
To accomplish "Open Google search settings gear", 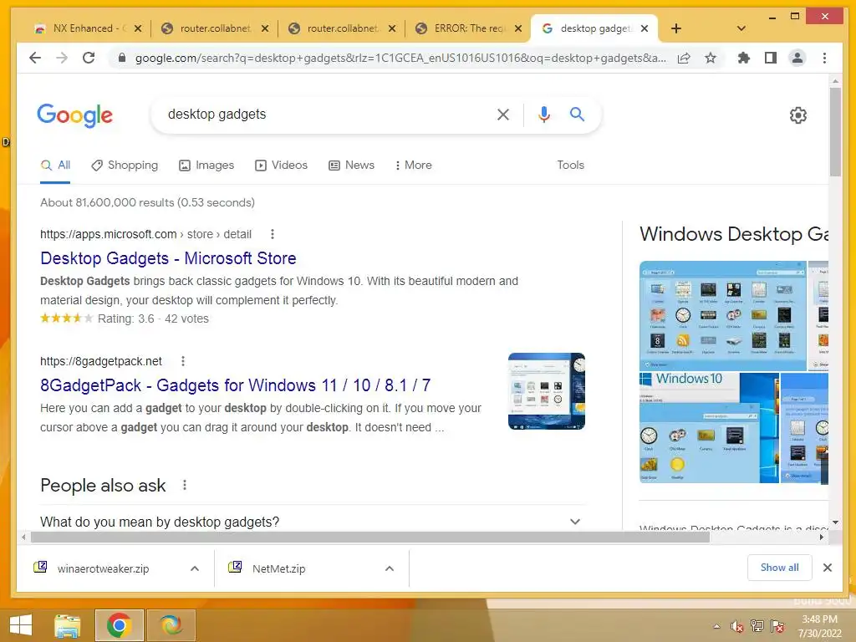I will pos(798,115).
